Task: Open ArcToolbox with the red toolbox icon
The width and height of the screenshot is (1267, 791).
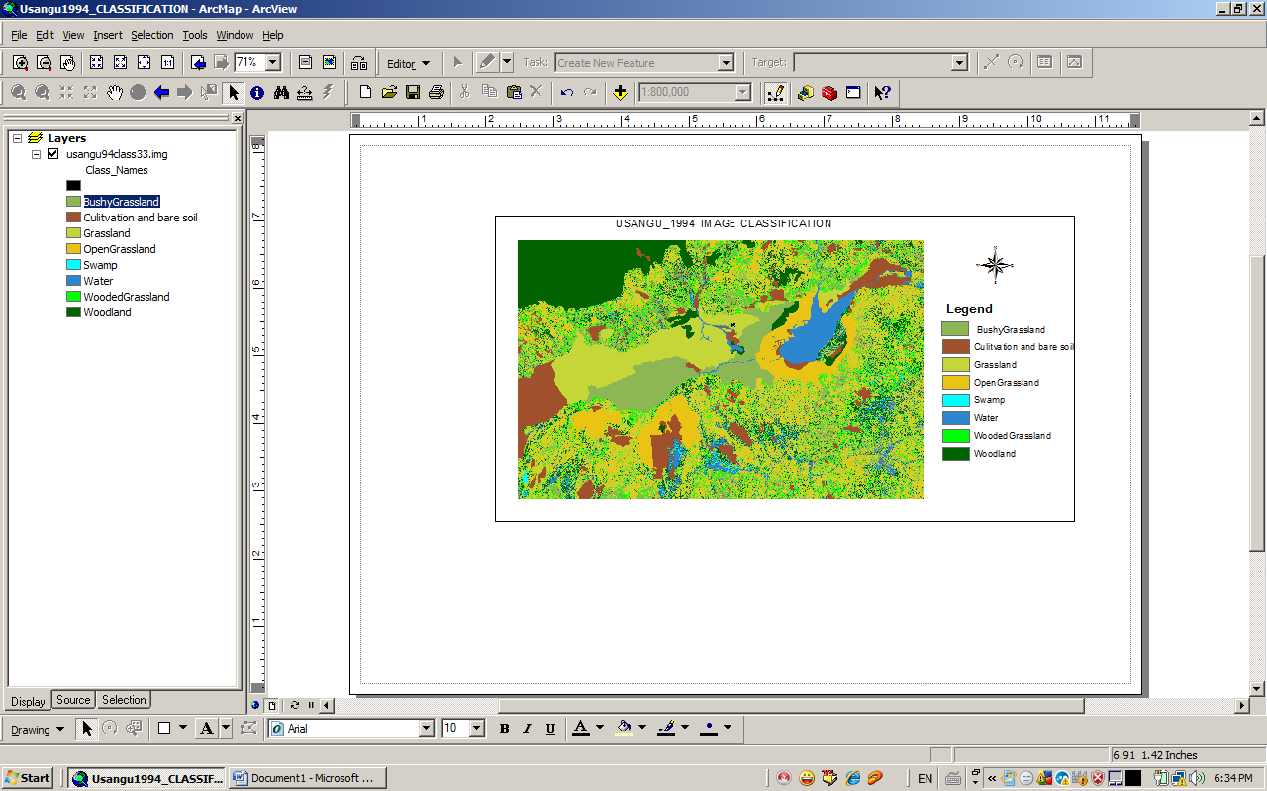Action: point(829,92)
